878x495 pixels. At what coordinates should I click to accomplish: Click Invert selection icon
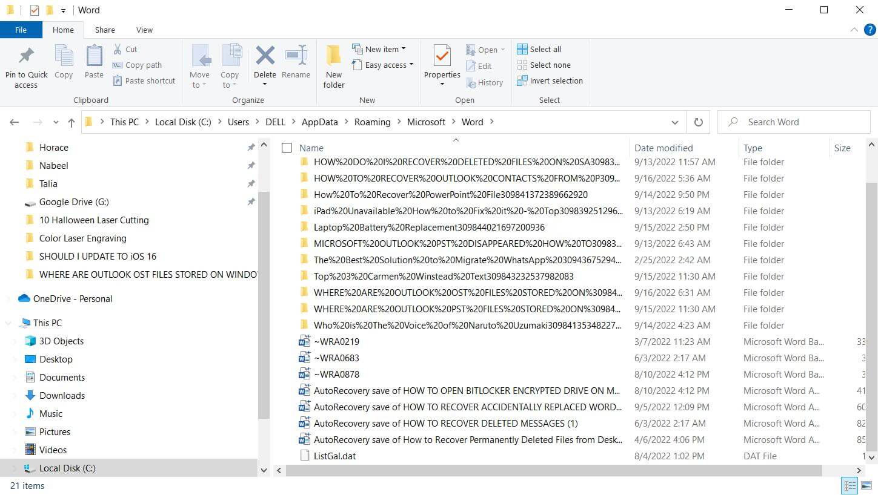click(522, 80)
